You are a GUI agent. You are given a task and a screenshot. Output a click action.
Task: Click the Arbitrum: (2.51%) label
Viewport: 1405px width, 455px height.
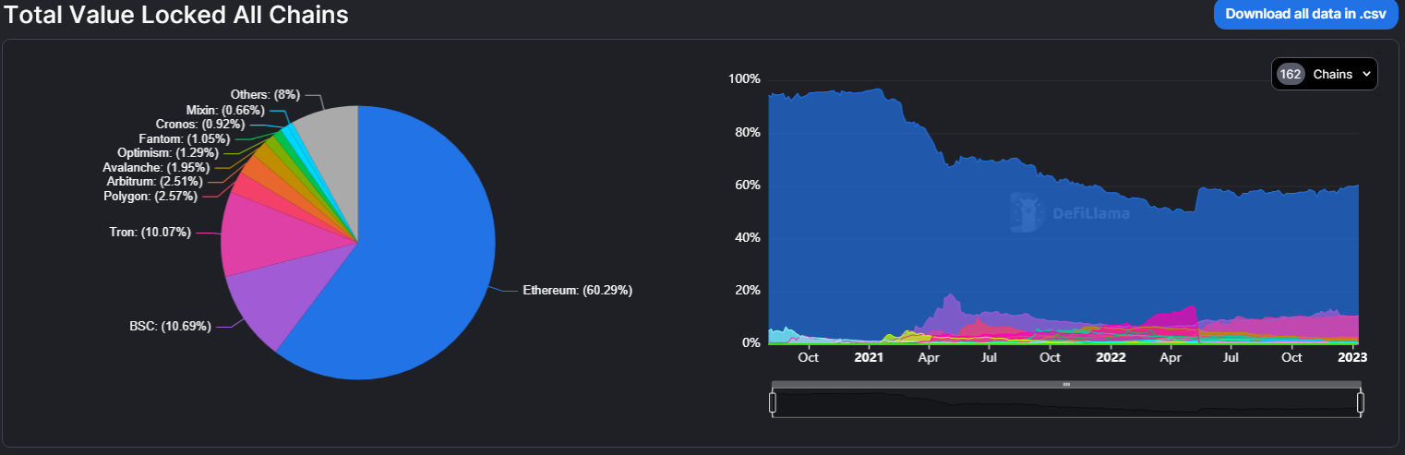(x=154, y=181)
